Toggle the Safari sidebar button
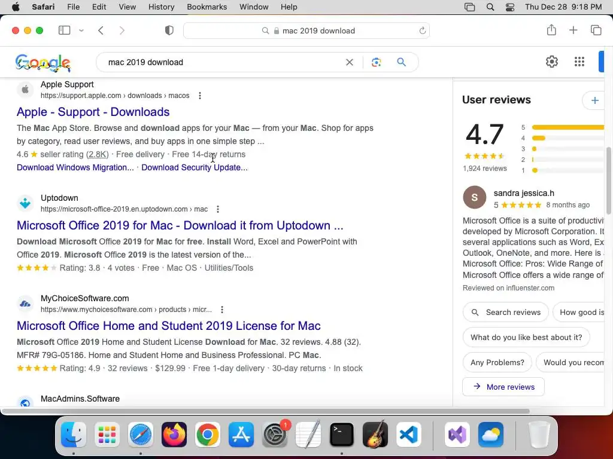 pyautogui.click(x=64, y=30)
